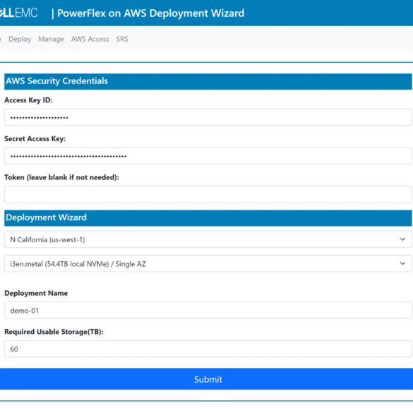Click the AWS Security Credentials header
This screenshot has height=413, width=413.
pos(208,81)
